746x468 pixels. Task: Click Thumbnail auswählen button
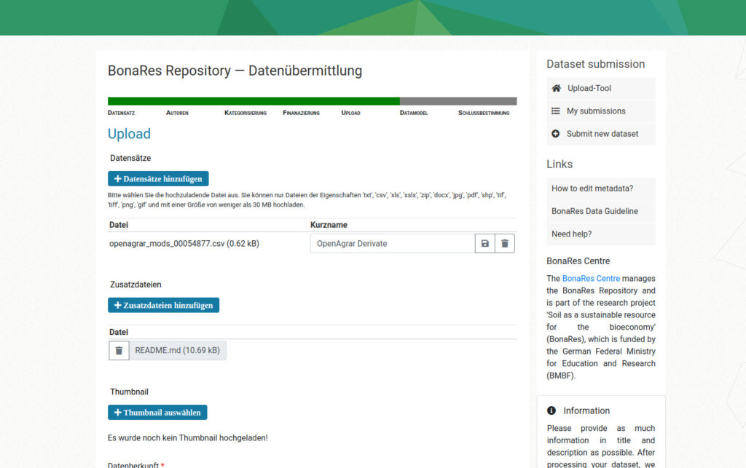(157, 413)
